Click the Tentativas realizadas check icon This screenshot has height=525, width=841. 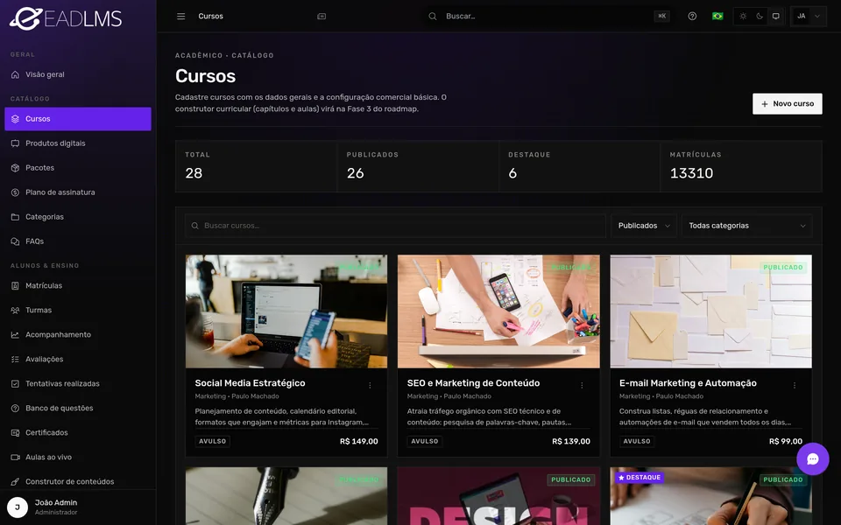coord(15,383)
